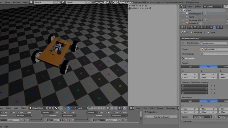Toggle Controllers Act checkbox
The height and width of the screenshot is (128, 228).
click(62, 112)
